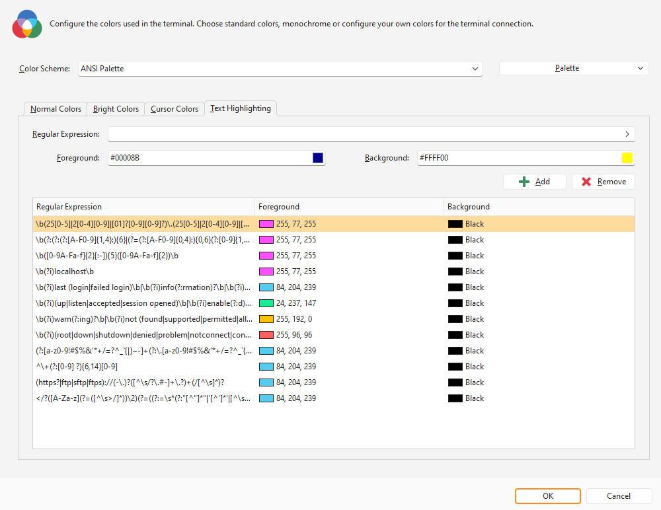Open the Color Scheme dropdown
The width and height of the screenshot is (661, 510).
[280, 69]
